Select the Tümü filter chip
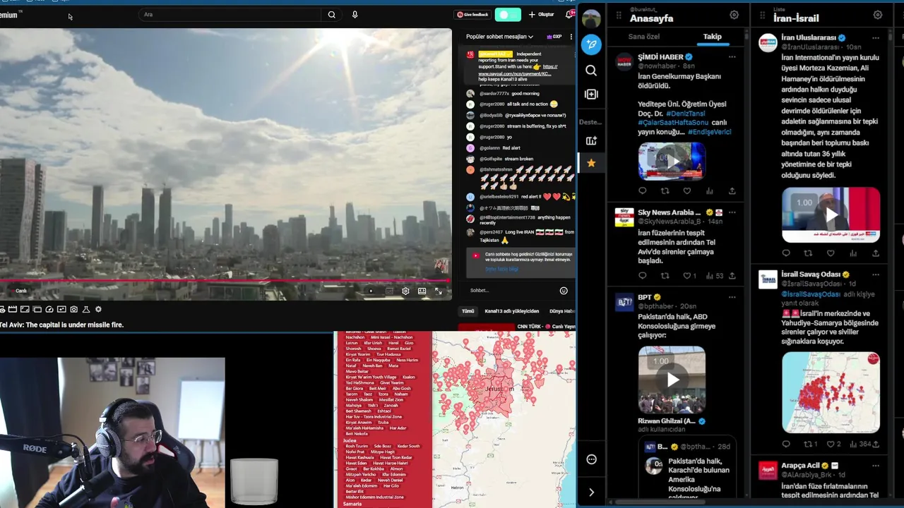This screenshot has width=904, height=508. coord(468,311)
